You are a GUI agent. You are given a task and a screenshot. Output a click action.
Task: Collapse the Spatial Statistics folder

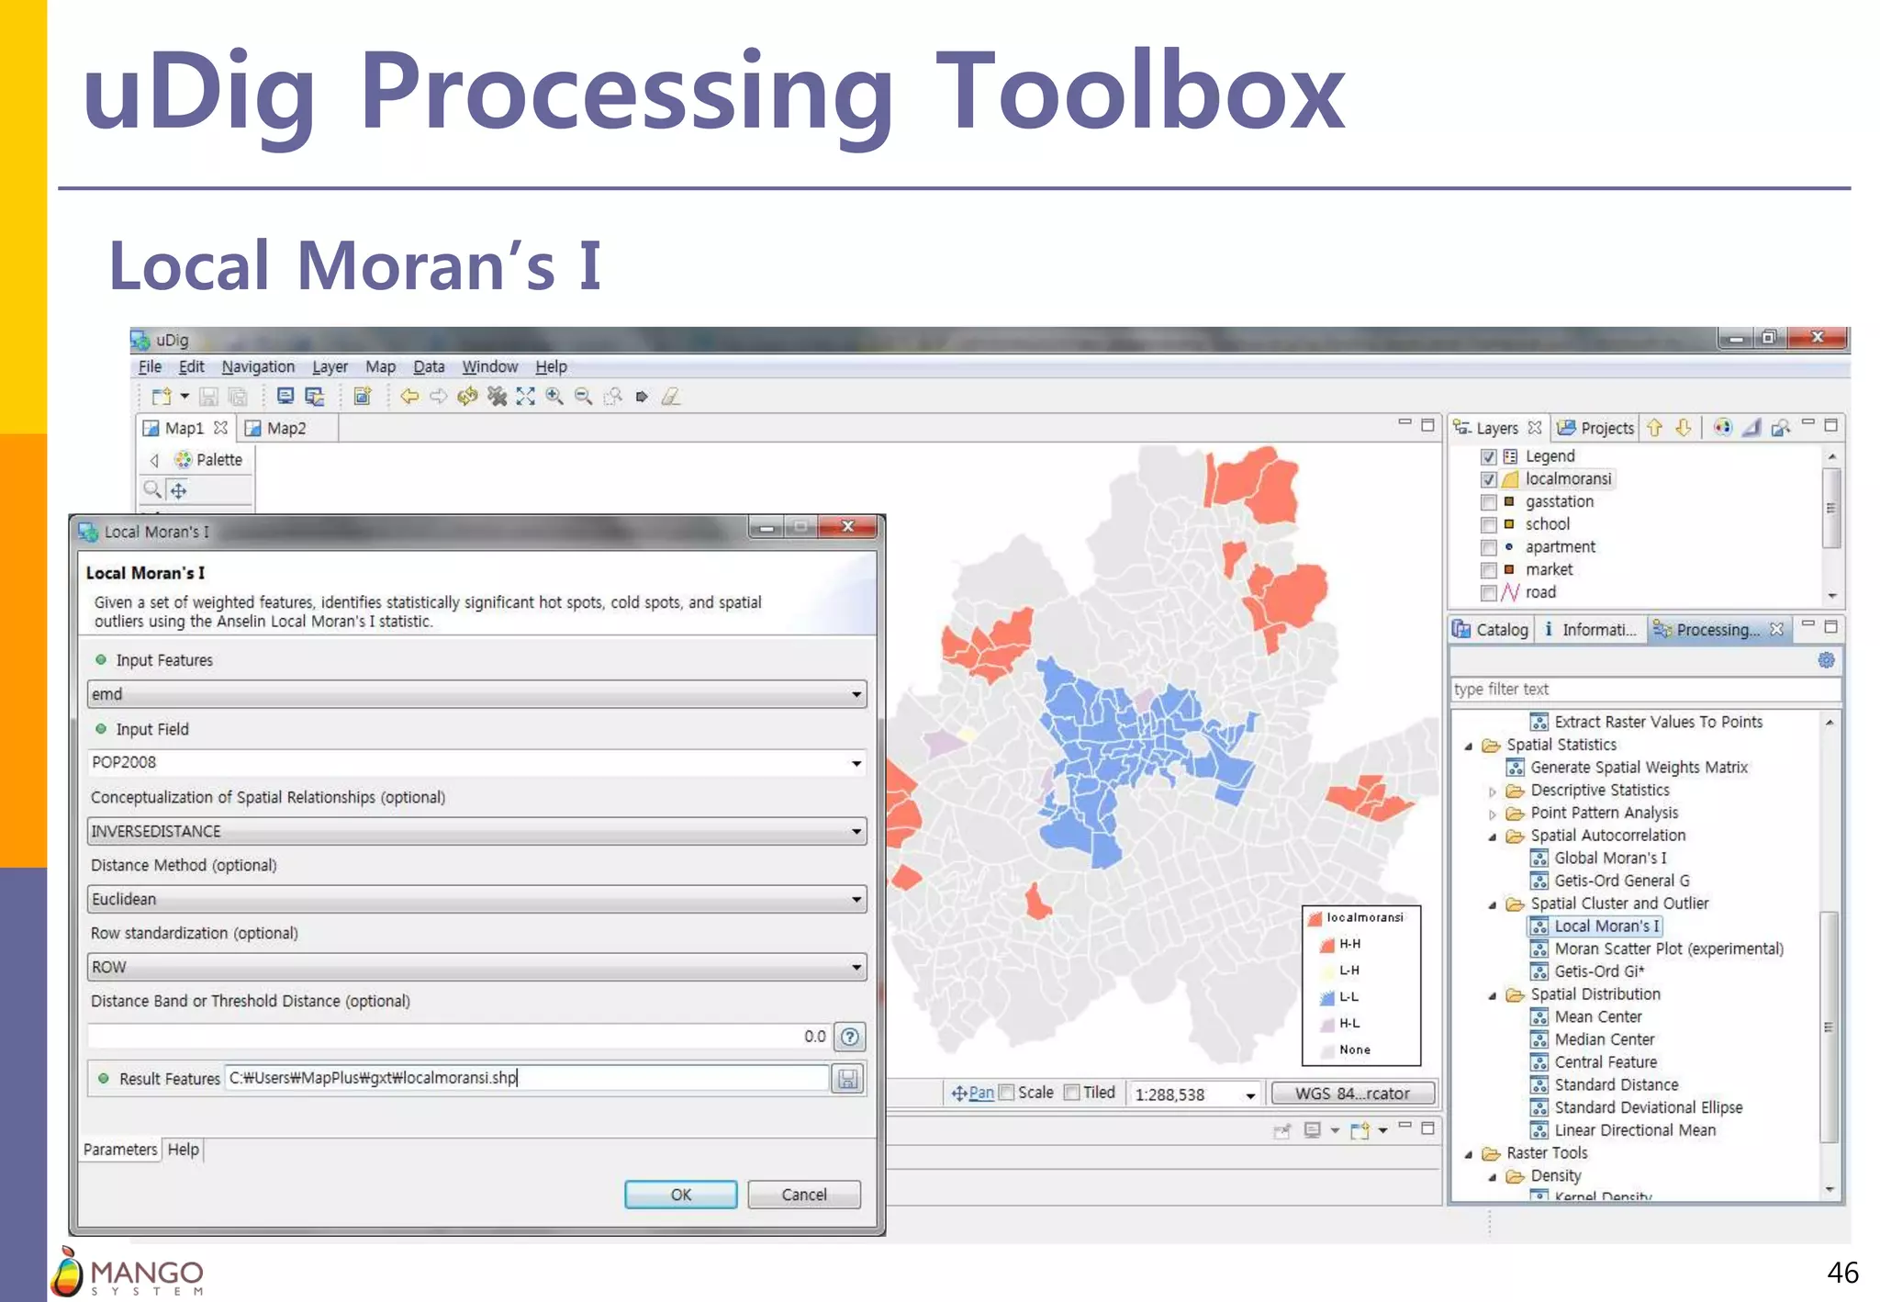coord(1469,746)
